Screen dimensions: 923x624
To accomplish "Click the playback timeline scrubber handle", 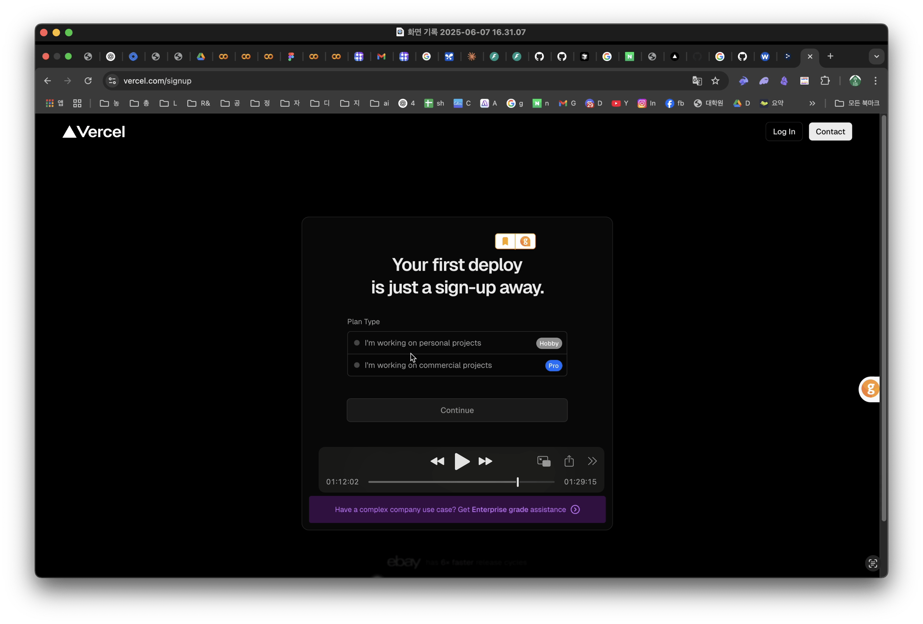I will (517, 482).
